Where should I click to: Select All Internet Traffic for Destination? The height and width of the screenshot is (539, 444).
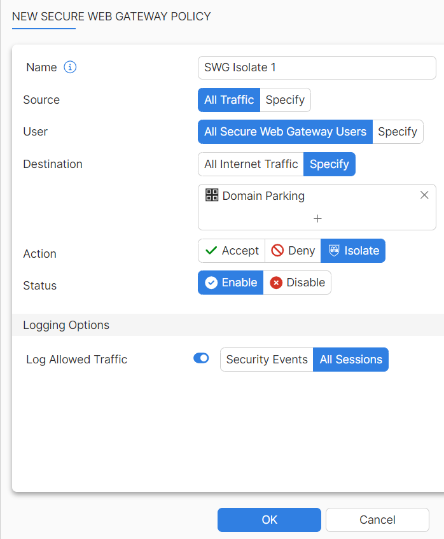[250, 164]
